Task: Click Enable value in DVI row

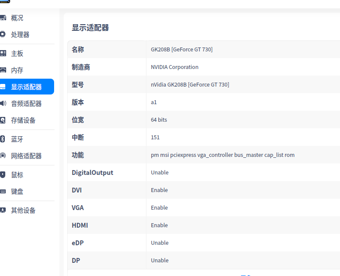Action: [x=159, y=190]
